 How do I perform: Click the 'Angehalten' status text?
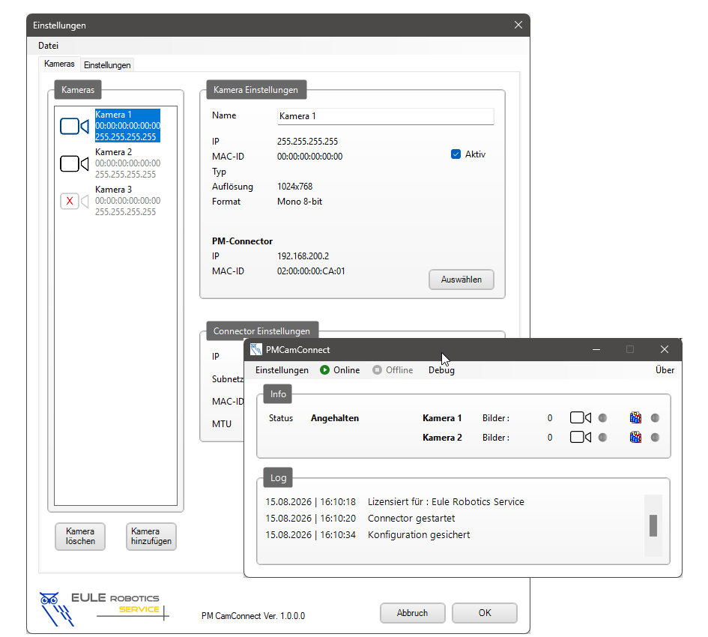(335, 418)
